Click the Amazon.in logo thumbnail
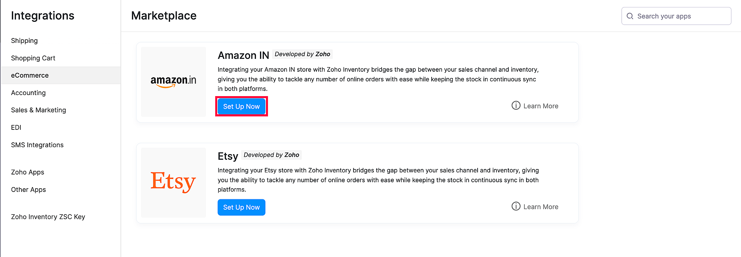Screen dimensions: 741x257 pos(173,82)
